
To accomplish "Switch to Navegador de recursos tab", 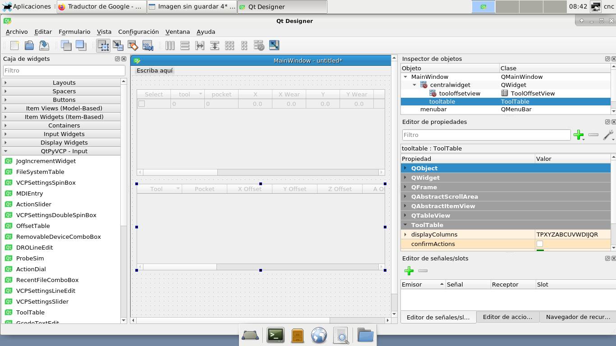I will [578, 317].
